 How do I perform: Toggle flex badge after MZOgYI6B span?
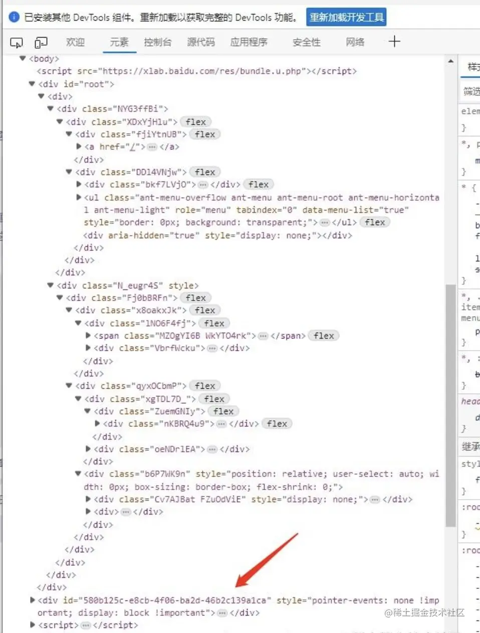point(324,336)
